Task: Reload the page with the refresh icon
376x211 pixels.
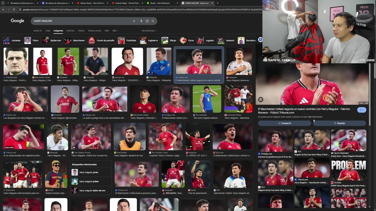Action: click(x=14, y=9)
